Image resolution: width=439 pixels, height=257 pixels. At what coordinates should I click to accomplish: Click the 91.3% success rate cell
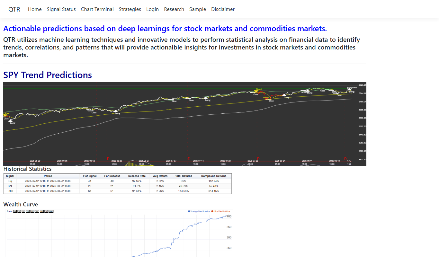tap(137, 186)
